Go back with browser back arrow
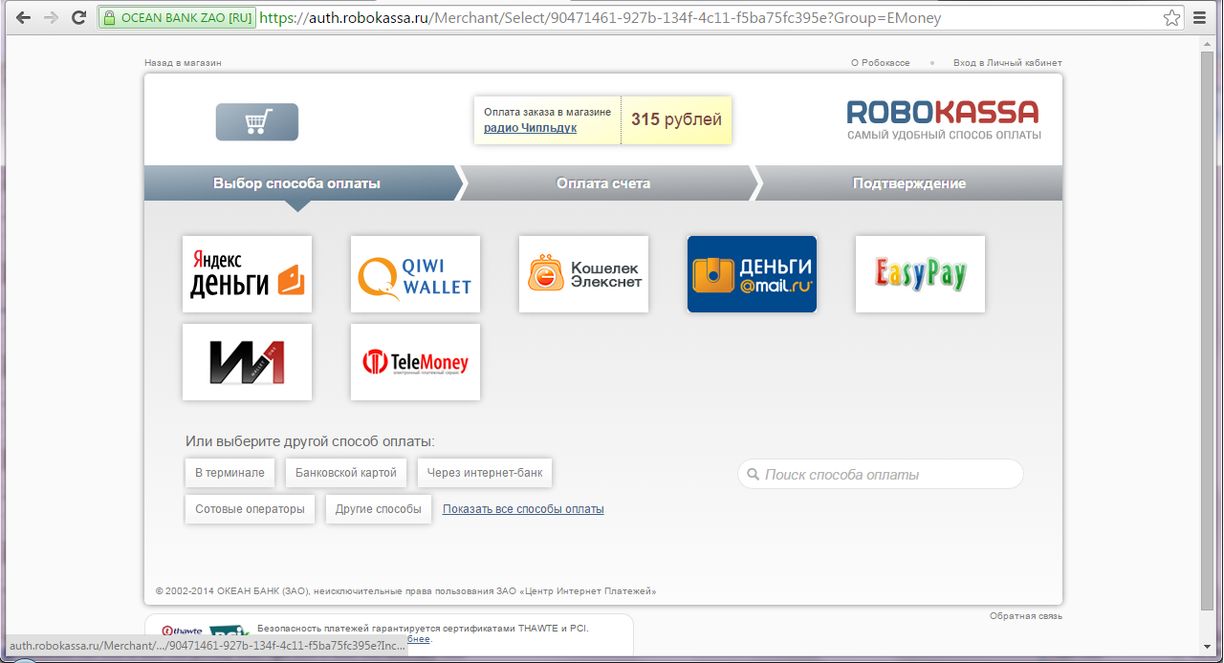The height and width of the screenshot is (663, 1224). 22,17
